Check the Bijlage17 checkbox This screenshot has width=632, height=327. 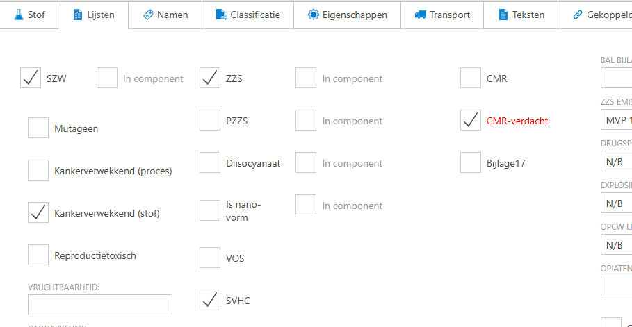471,163
